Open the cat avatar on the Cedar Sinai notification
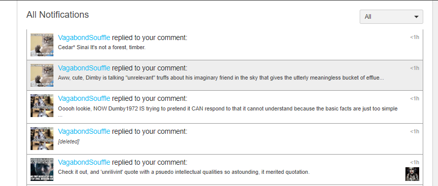The image size is (438, 186). coord(42,45)
